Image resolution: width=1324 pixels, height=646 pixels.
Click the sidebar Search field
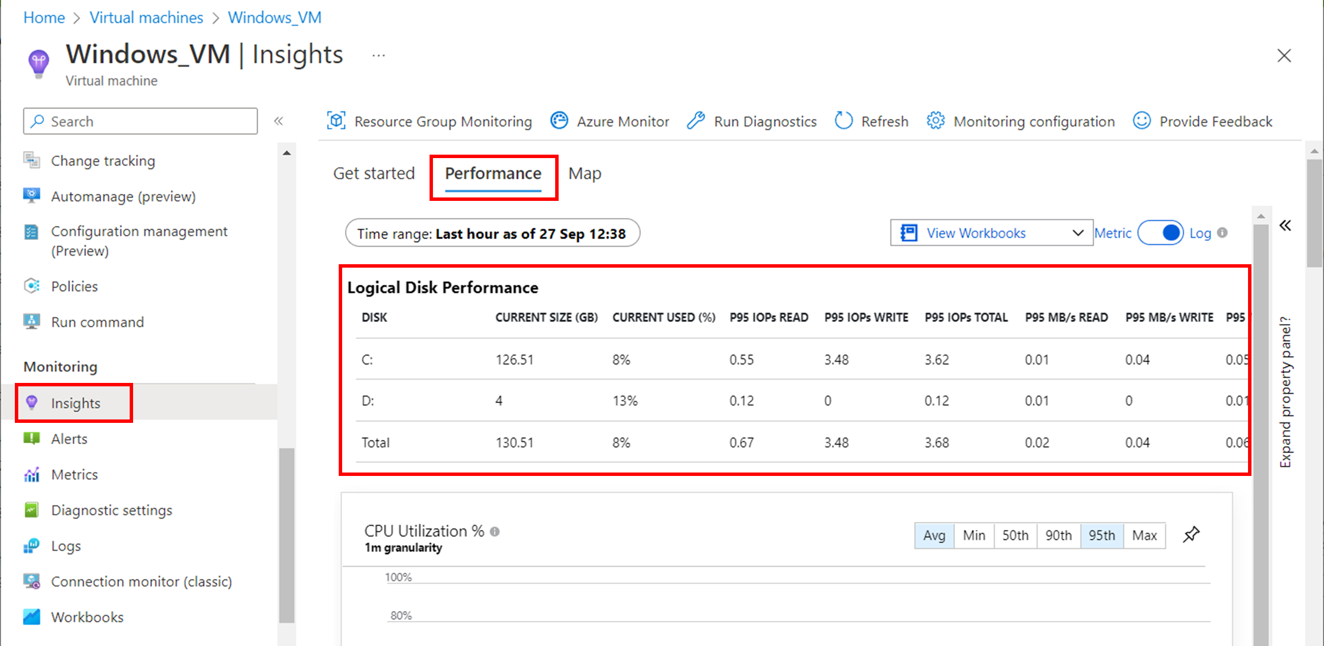[x=140, y=121]
